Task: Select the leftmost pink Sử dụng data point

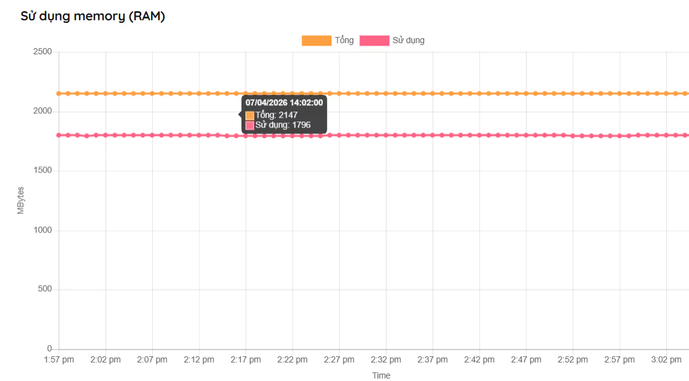Action: tap(59, 135)
